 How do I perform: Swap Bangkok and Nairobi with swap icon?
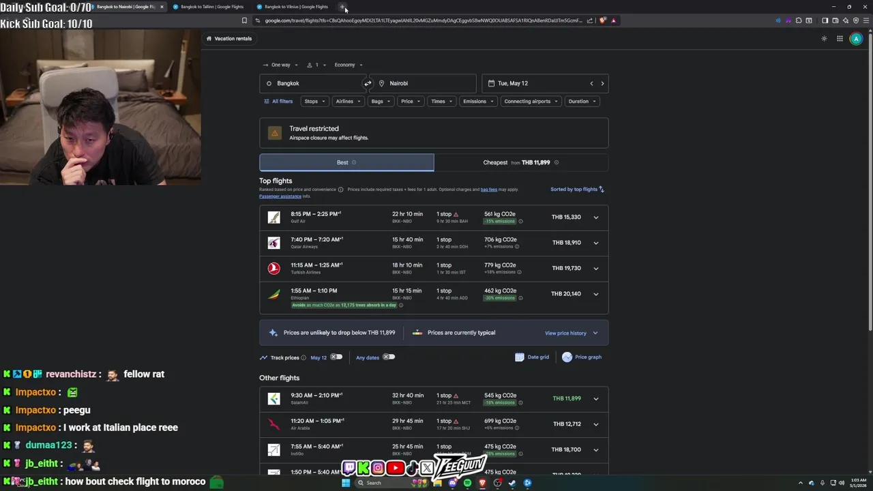pos(368,83)
